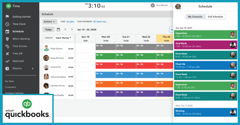Open My Team link
The image size is (240, 125).
(x=9, y=81)
